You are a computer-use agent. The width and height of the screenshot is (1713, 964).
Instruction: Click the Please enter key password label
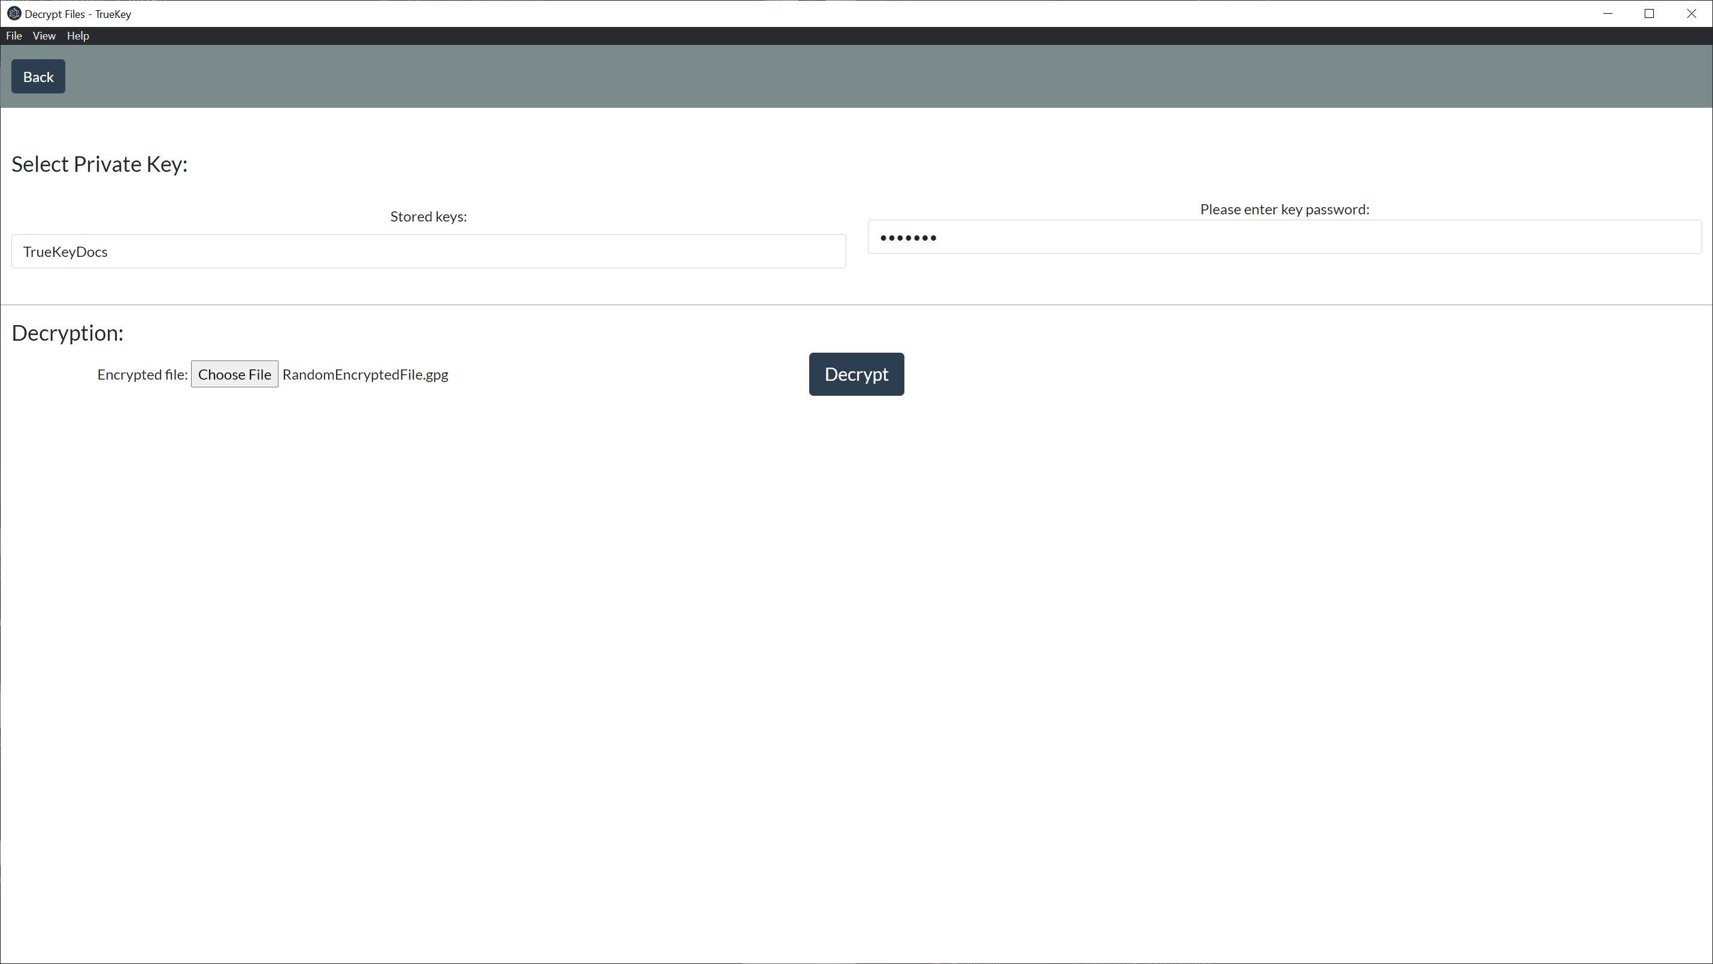(1284, 209)
